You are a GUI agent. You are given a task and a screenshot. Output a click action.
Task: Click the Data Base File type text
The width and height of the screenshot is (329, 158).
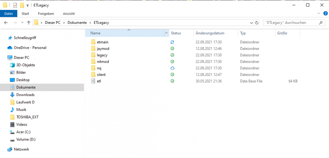coord(251,81)
